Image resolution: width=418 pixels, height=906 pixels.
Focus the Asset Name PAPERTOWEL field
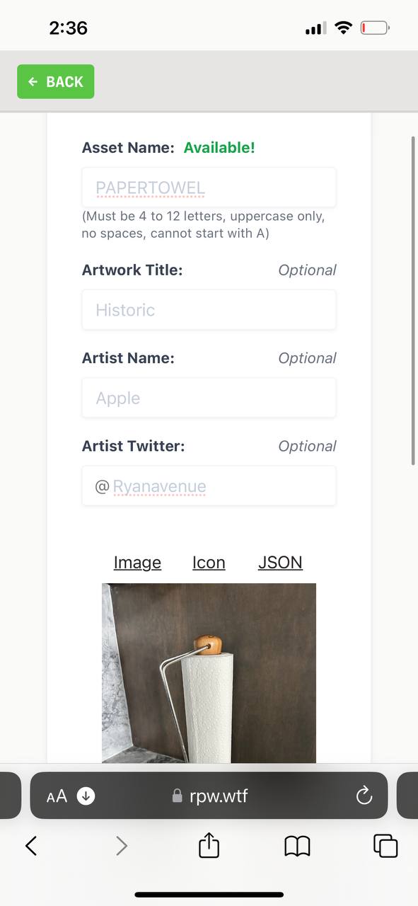209,188
